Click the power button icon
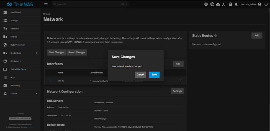Viewport: 270px width, 131px height. tap(266, 4)
